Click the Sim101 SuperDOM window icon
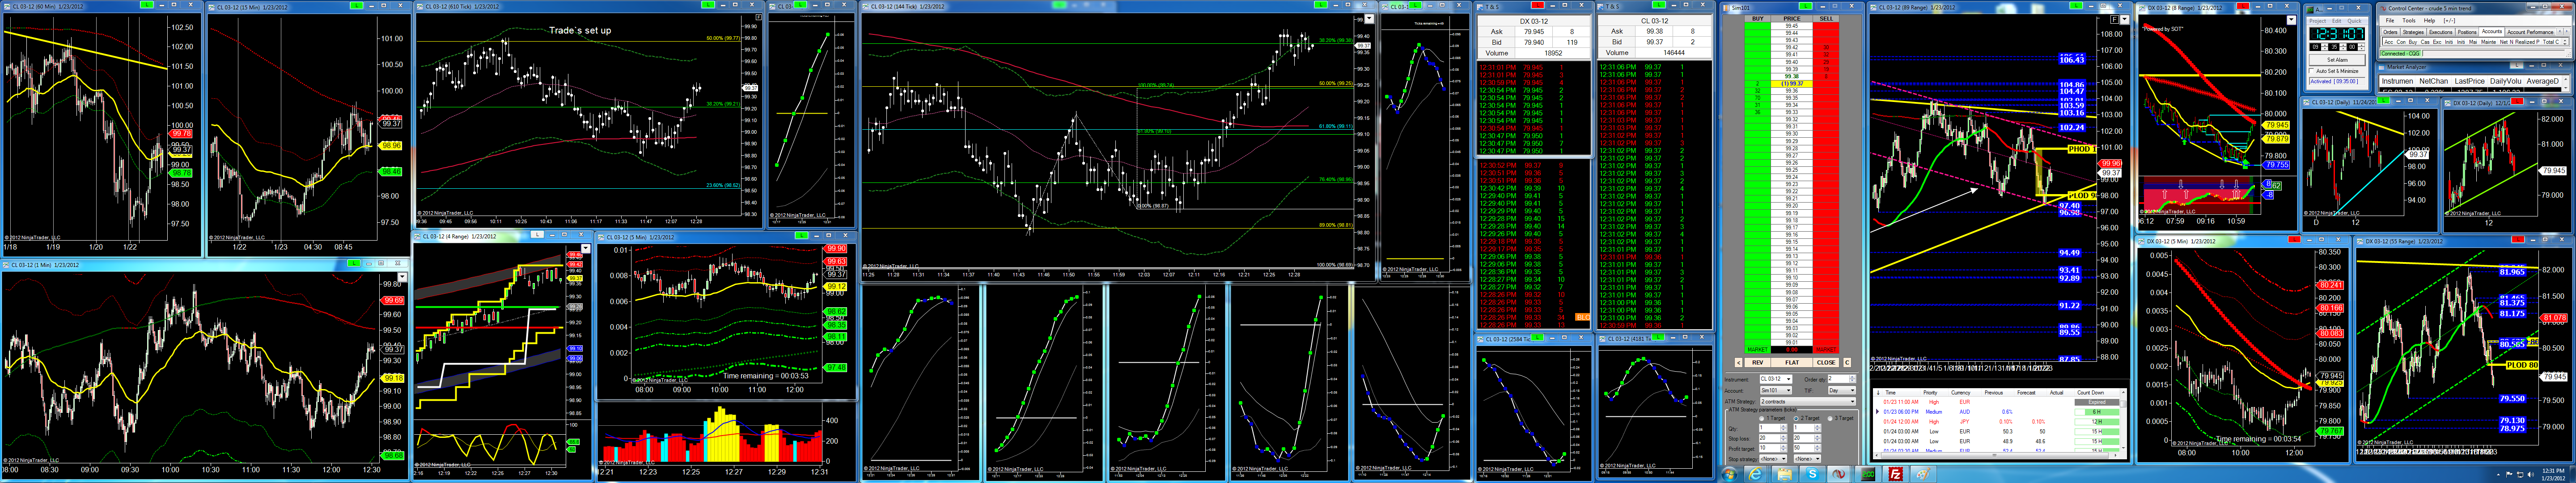 click(x=1727, y=7)
